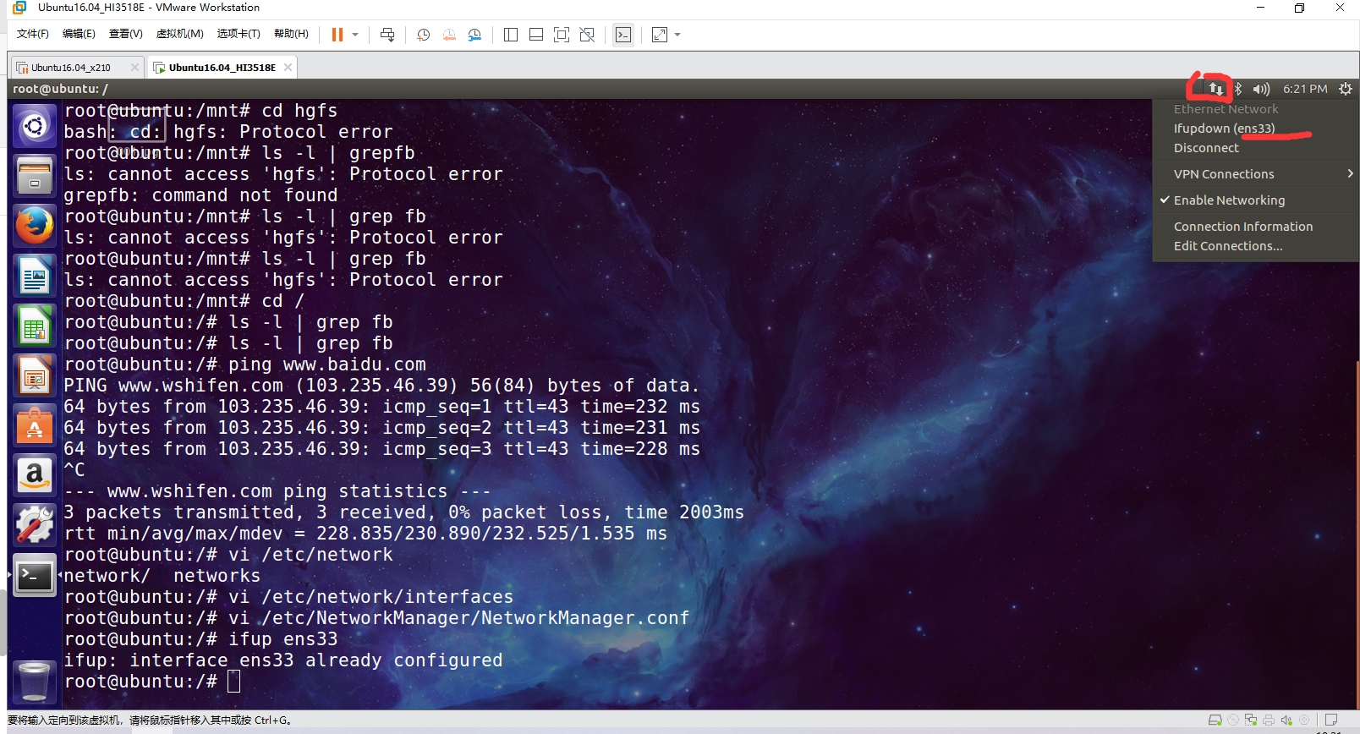
Task: Open the 虚拟机(M) menu
Action: [179, 34]
